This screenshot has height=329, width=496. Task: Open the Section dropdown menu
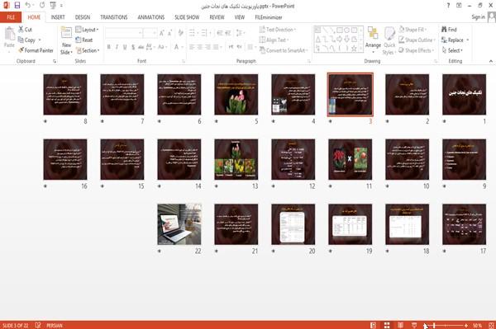click(x=88, y=50)
